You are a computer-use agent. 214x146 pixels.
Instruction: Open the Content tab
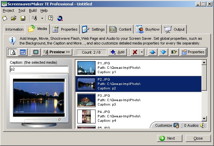pos(120,29)
